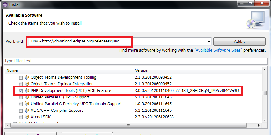
Task: Click horizontal scrollbar right arrow
Action: point(259,125)
